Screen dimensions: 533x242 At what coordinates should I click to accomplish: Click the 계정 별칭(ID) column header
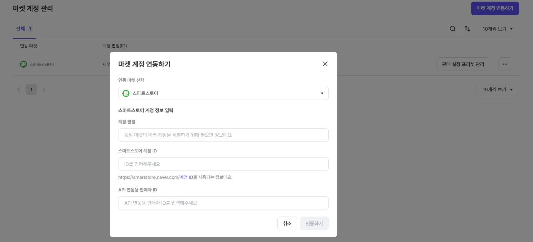click(x=115, y=46)
